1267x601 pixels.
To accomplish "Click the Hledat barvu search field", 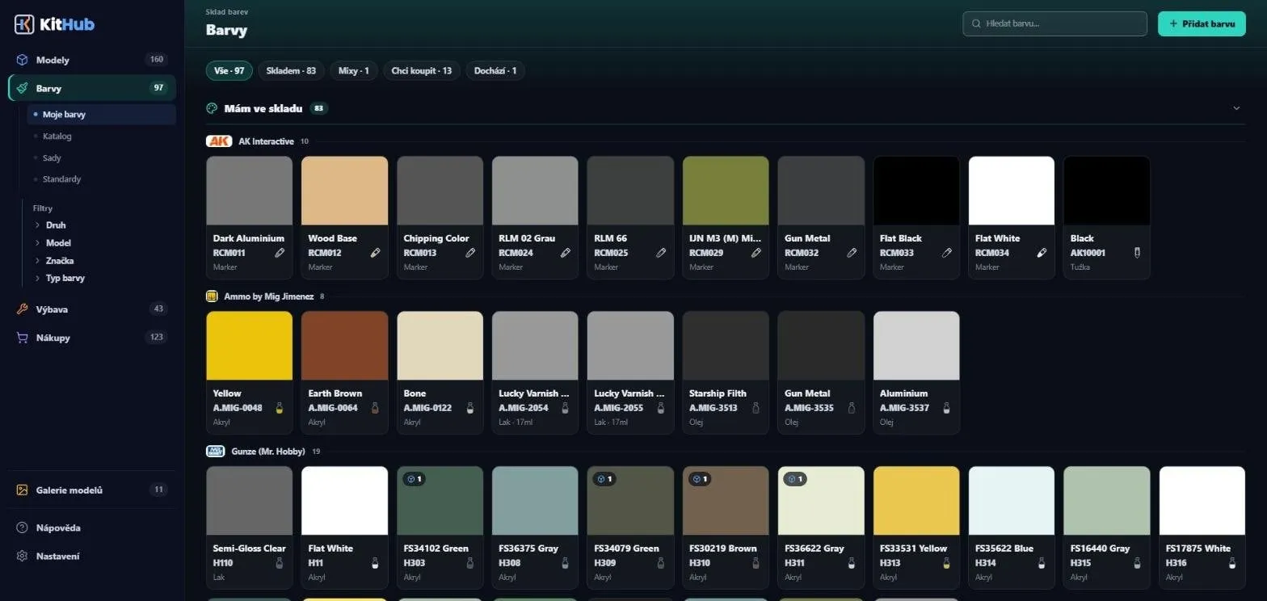I will 1054,24.
